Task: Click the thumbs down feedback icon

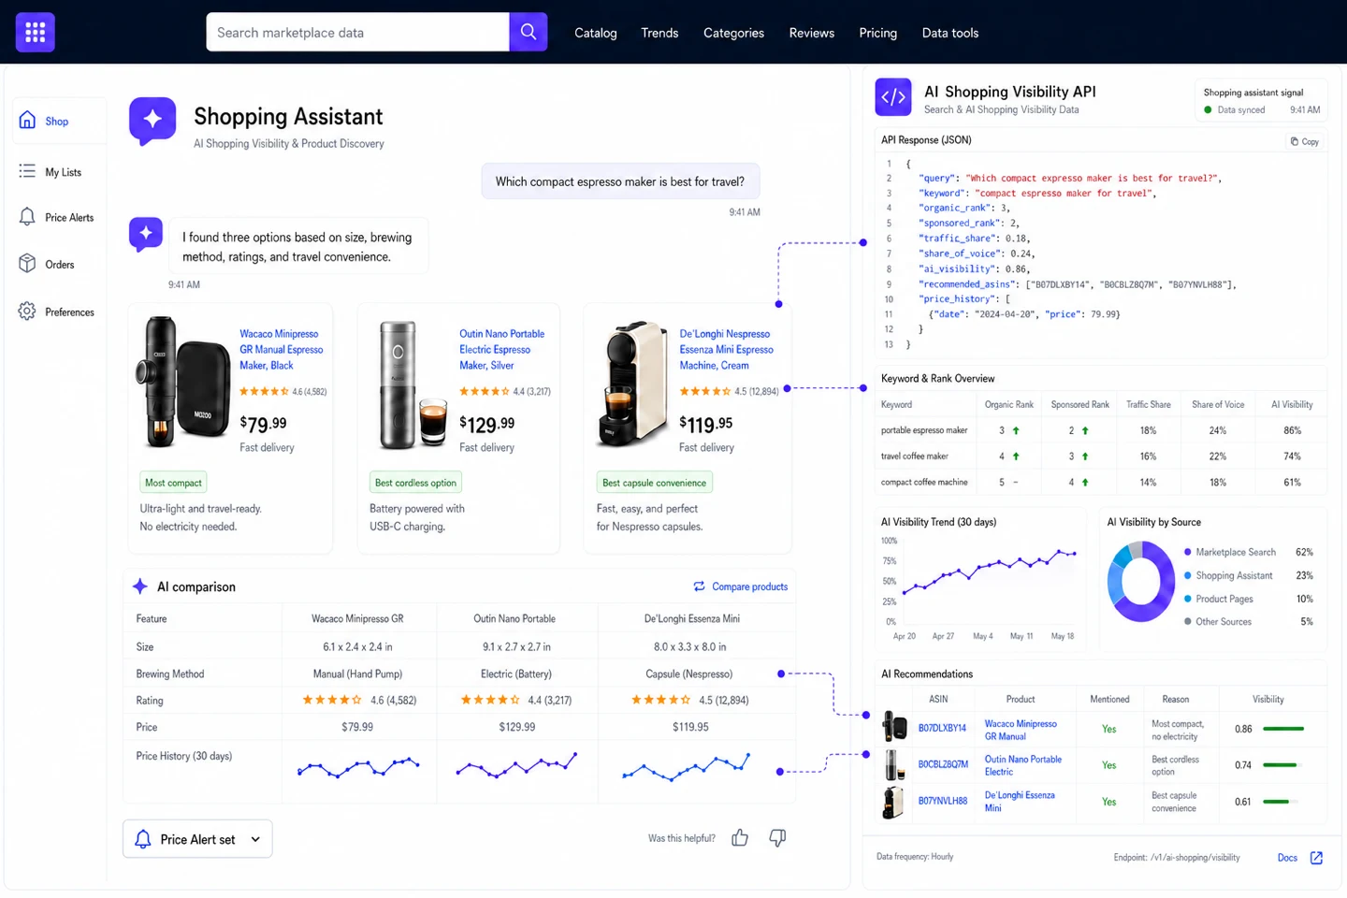Action: pyautogui.click(x=777, y=838)
